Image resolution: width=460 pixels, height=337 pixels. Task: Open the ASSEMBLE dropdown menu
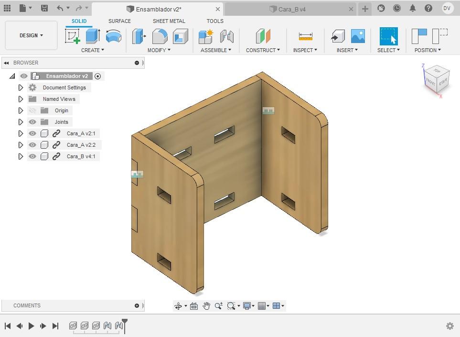215,50
